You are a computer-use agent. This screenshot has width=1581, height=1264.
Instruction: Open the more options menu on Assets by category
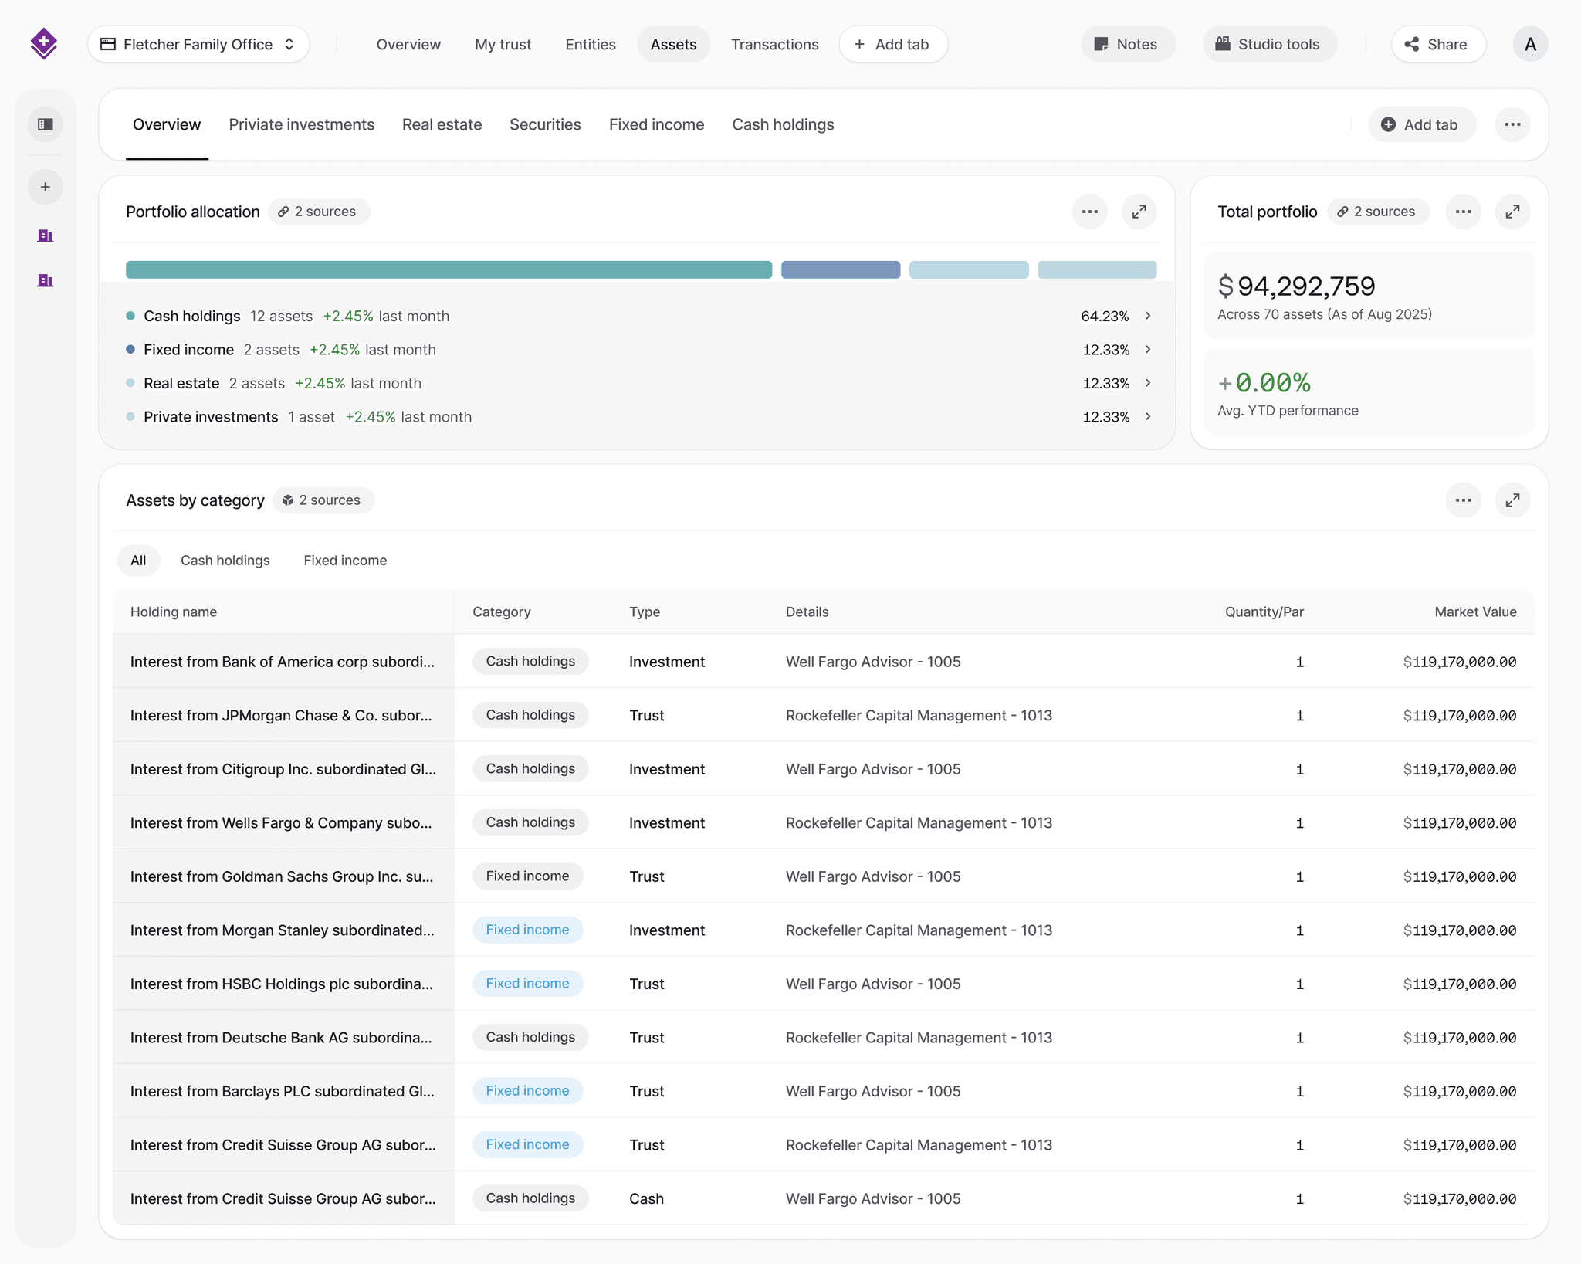pyautogui.click(x=1463, y=500)
